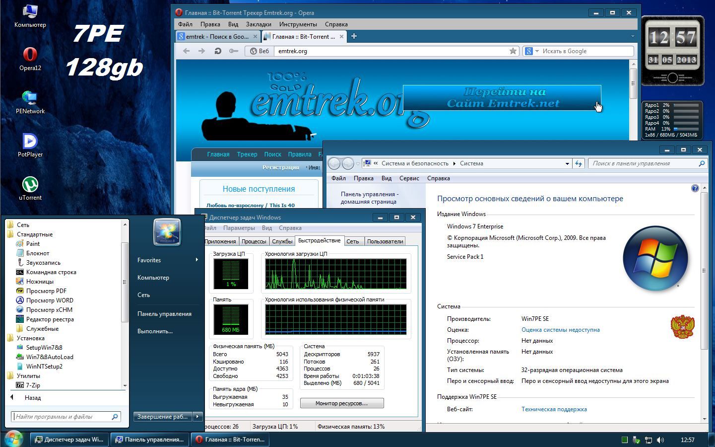The image size is (715, 447).
Task: Open Просмотр PDF entry
Action: 41,291
